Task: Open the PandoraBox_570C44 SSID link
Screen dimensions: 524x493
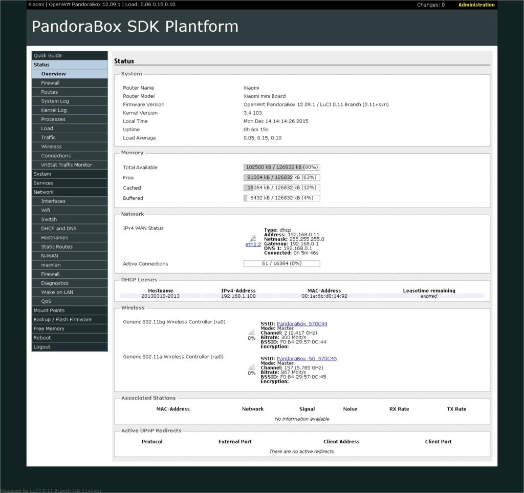Action: click(302, 324)
